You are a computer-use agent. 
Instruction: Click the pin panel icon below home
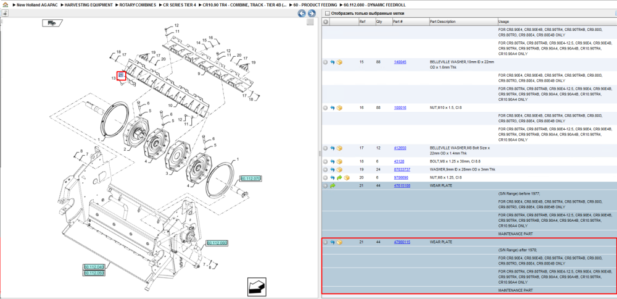5,13
